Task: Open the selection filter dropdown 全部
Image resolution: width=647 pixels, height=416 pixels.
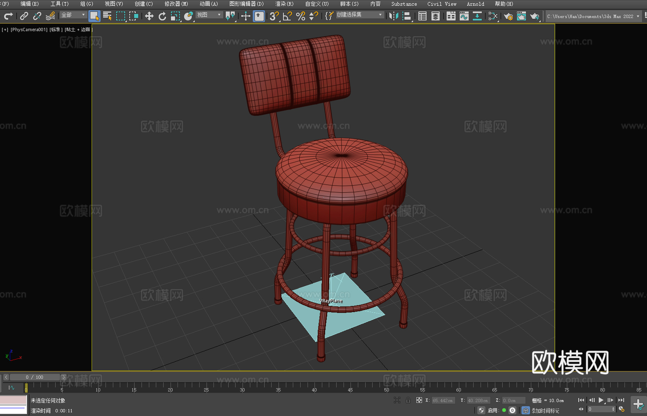Action: 73,15
